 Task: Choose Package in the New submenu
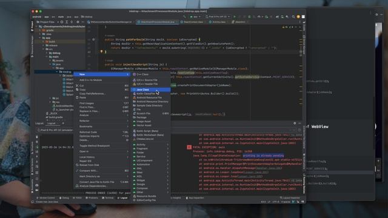[150, 117]
